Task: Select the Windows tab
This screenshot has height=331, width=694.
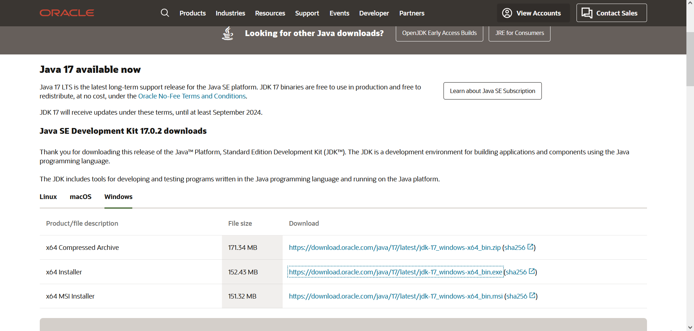Action: tap(119, 197)
